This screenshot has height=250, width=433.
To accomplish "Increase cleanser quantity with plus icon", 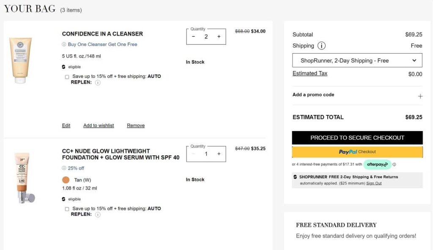I will pos(219,37).
